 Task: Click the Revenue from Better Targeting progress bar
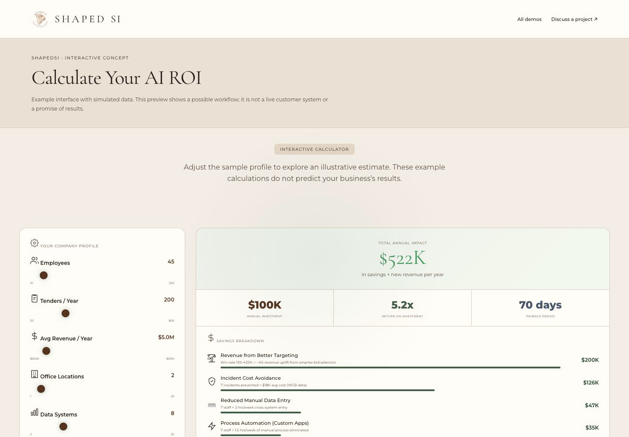391,368
